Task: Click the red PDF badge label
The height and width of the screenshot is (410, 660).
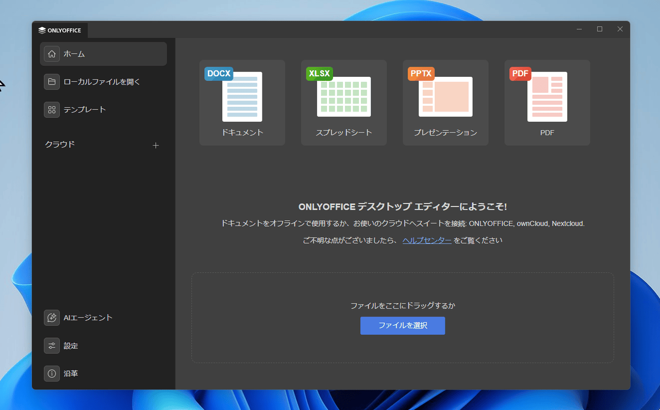Action: (520, 74)
